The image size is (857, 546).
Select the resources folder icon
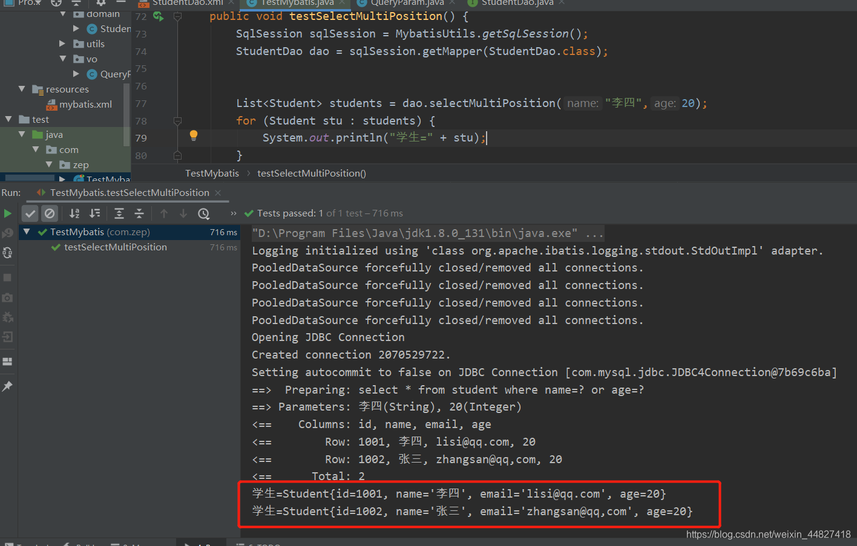click(x=38, y=89)
